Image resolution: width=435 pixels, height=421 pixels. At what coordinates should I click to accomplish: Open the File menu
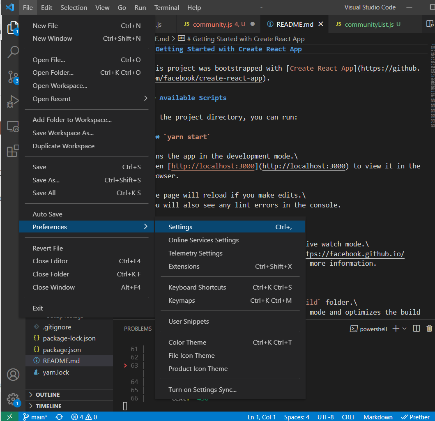[x=28, y=7]
